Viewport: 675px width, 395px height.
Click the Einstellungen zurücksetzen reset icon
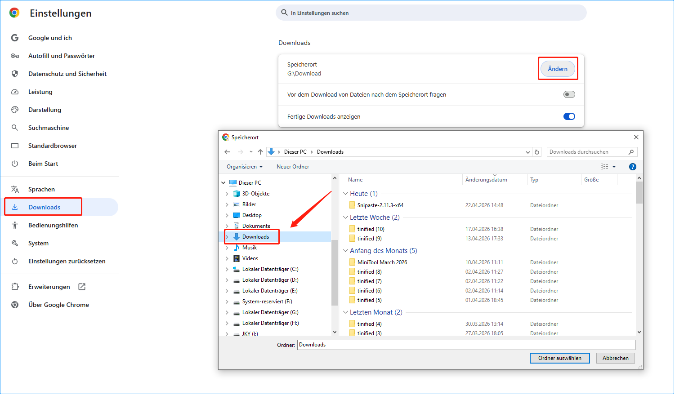15,261
